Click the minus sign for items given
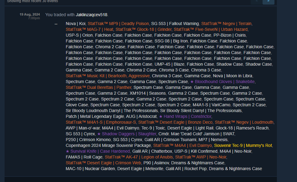The image size is (297, 182). tap(56, 24)
